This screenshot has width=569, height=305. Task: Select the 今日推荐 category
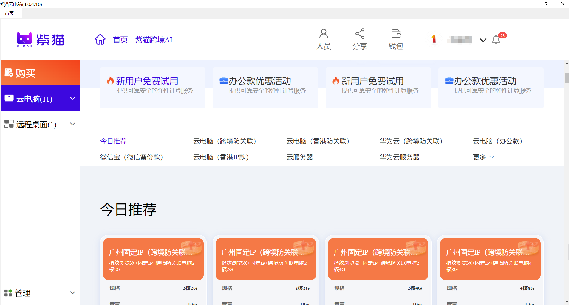(x=114, y=141)
